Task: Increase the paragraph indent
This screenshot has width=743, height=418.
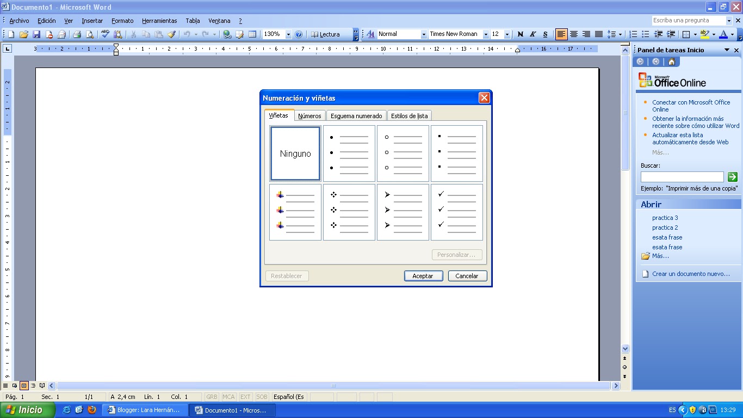Action: (x=671, y=34)
